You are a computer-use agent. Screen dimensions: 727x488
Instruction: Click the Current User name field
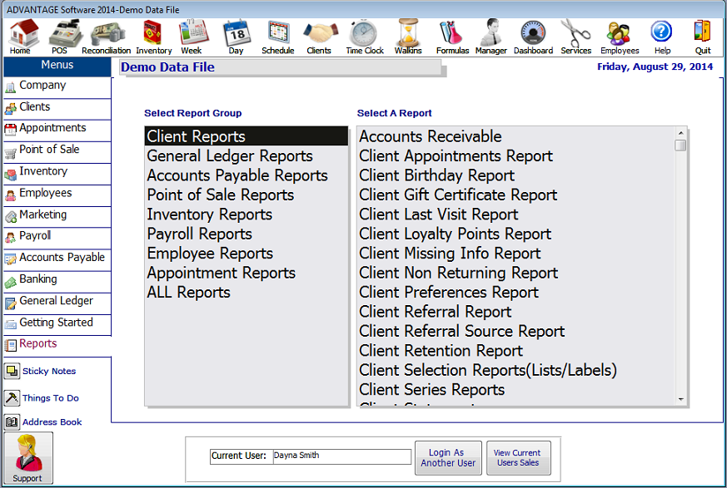click(341, 456)
